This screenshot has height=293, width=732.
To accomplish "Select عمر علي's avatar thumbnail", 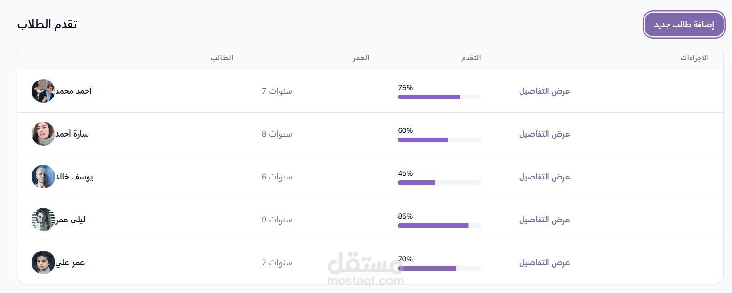I will [43, 262].
